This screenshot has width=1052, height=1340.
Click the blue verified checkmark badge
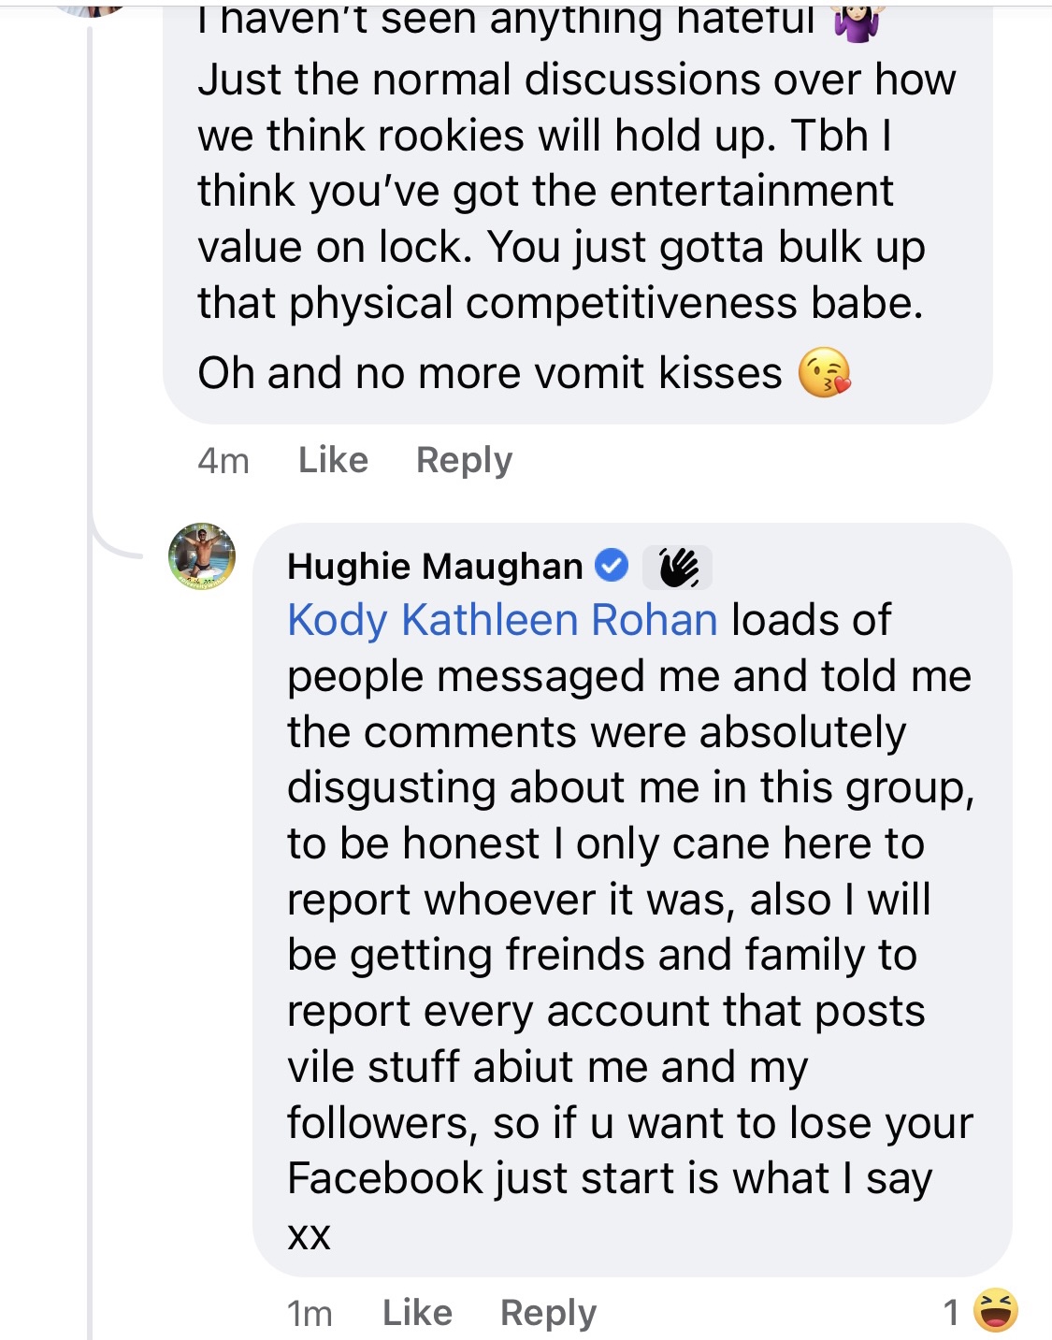click(x=612, y=566)
